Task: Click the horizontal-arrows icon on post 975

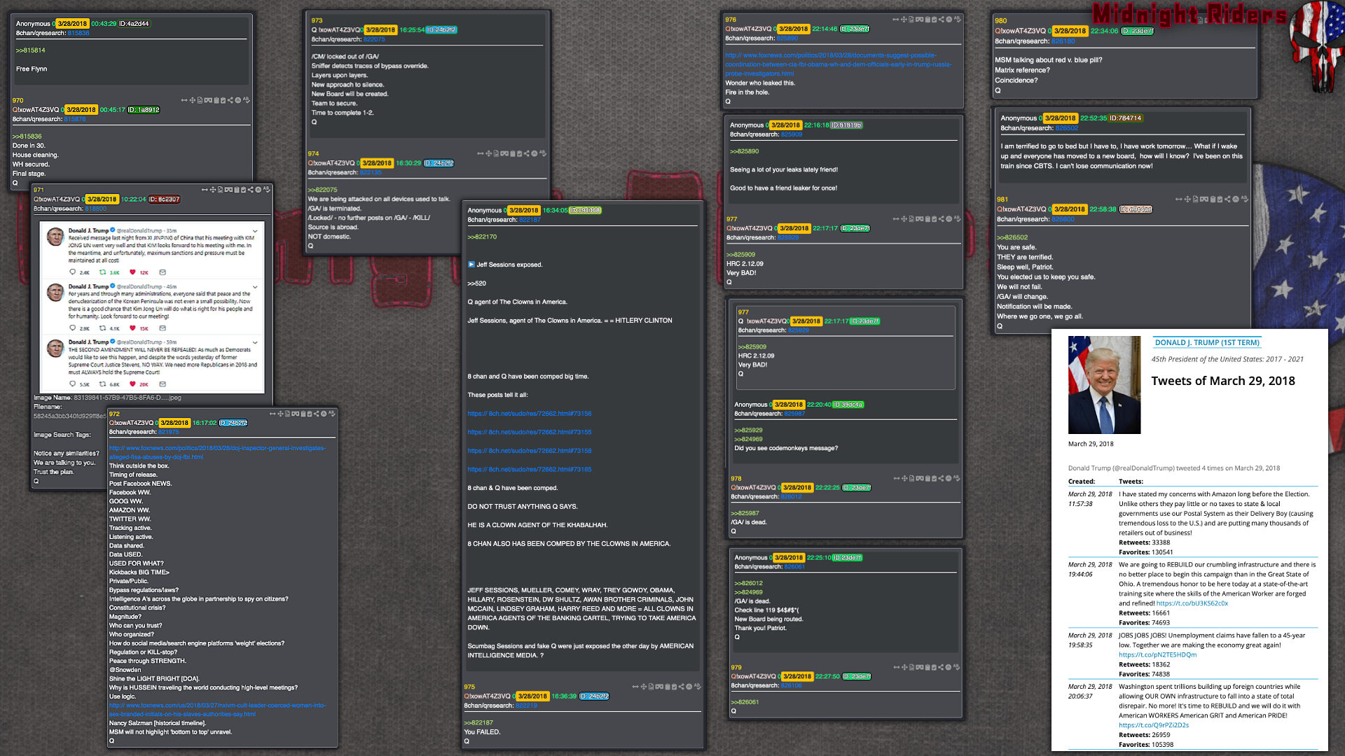Action: [x=635, y=687]
